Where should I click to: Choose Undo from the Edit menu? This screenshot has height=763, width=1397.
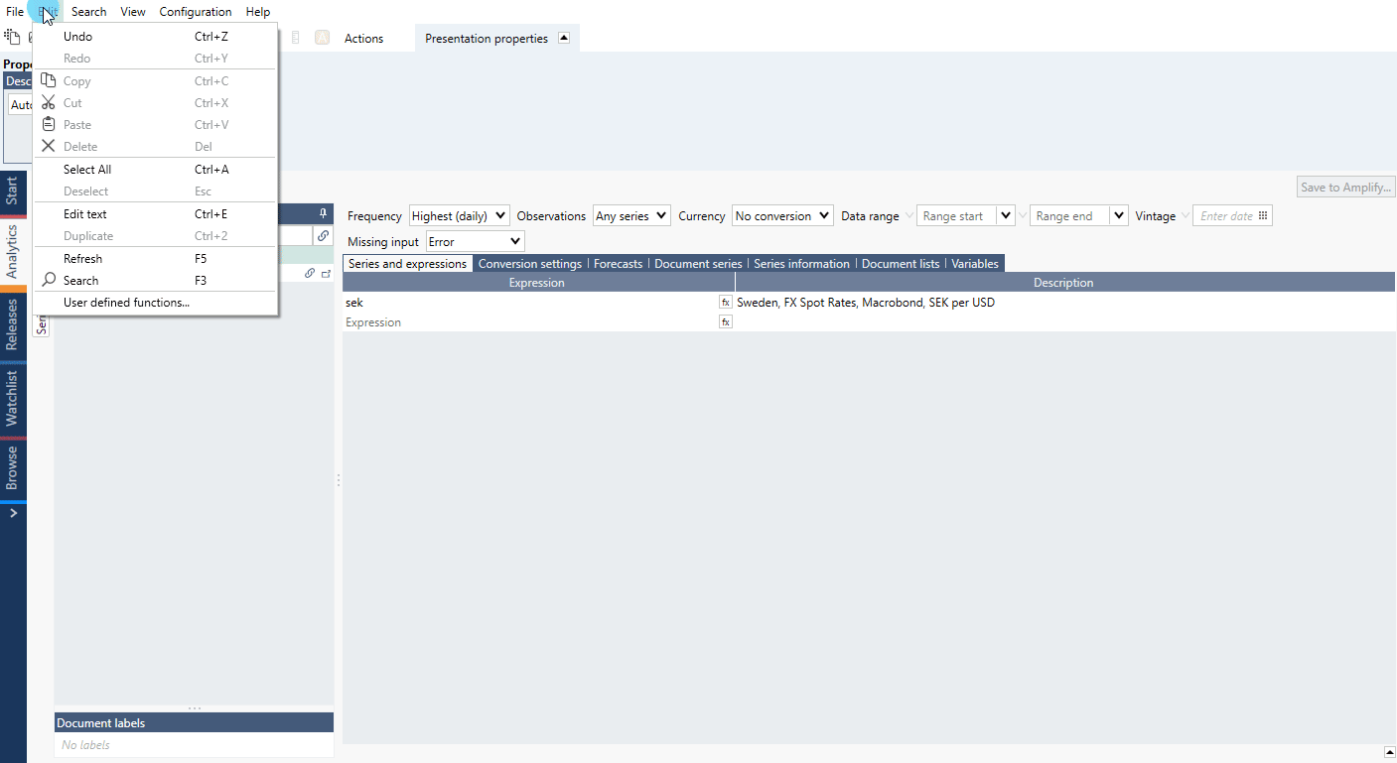(155, 37)
